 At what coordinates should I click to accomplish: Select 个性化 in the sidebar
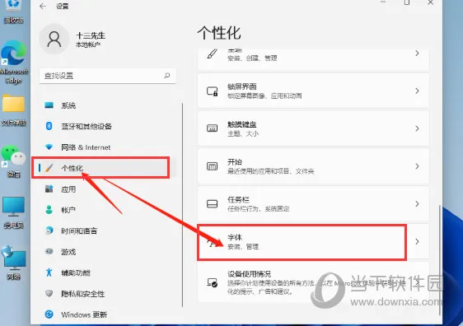tap(107, 168)
